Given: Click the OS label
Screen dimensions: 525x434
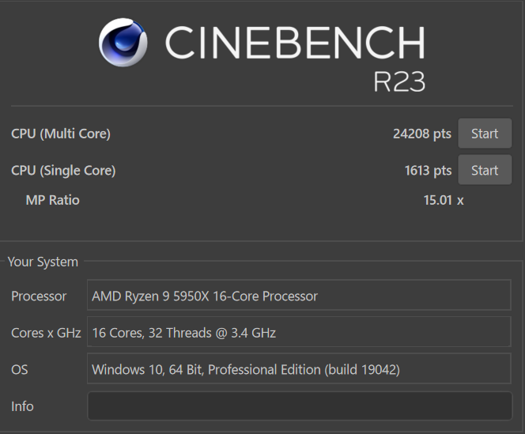Looking at the screenshot, I should [20, 370].
